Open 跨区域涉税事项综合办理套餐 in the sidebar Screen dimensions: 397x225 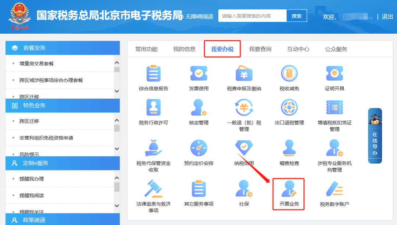click(51, 80)
